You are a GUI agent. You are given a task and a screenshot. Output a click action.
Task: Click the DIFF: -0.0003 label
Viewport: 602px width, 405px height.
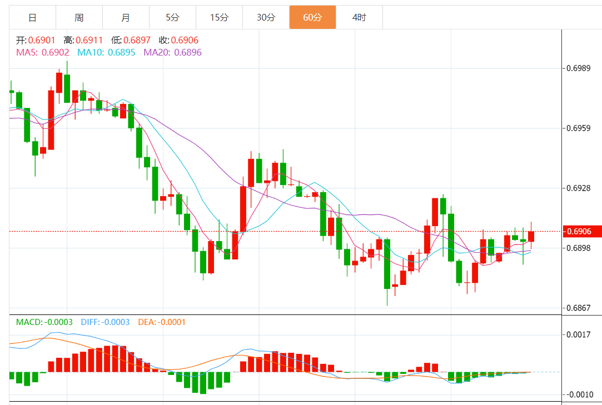pyautogui.click(x=105, y=322)
